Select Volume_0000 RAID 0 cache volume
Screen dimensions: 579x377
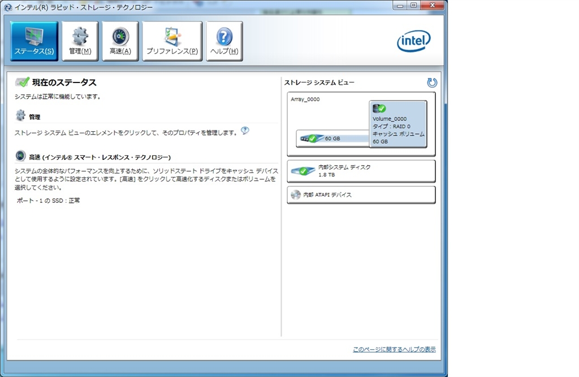pyautogui.click(x=398, y=124)
